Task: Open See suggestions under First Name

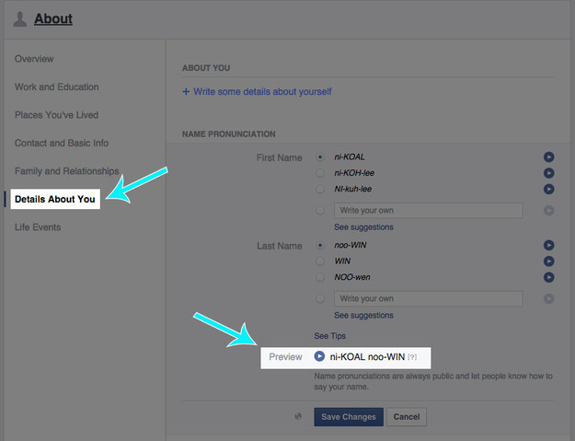Action: 363,226
